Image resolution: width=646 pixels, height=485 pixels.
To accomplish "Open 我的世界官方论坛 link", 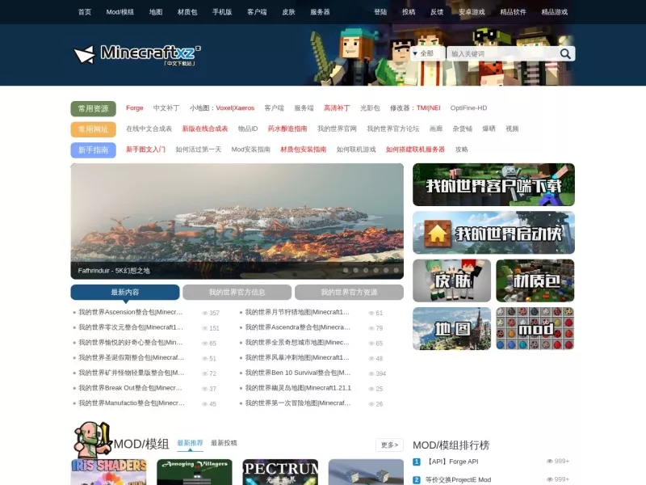I will (x=393, y=129).
